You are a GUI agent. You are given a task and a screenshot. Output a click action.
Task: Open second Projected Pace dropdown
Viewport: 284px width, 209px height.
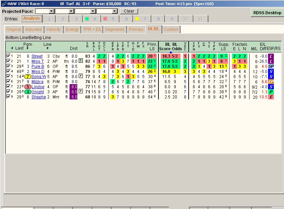point(71,11)
